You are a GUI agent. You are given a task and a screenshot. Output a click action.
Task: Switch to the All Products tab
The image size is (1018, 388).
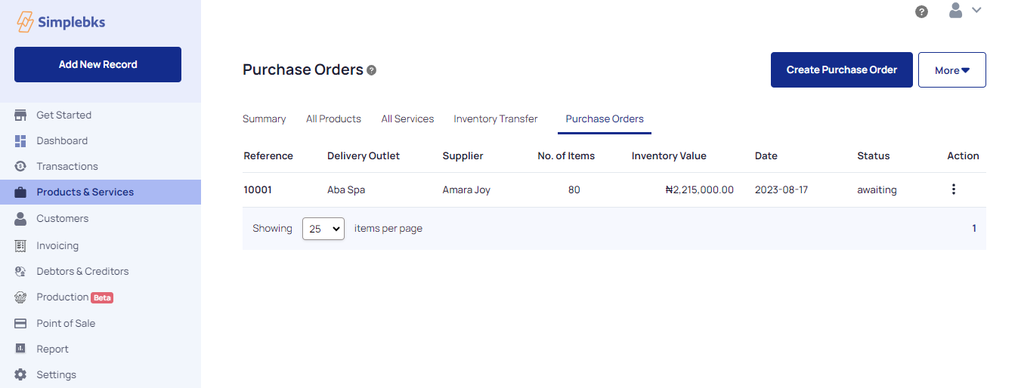[333, 119]
